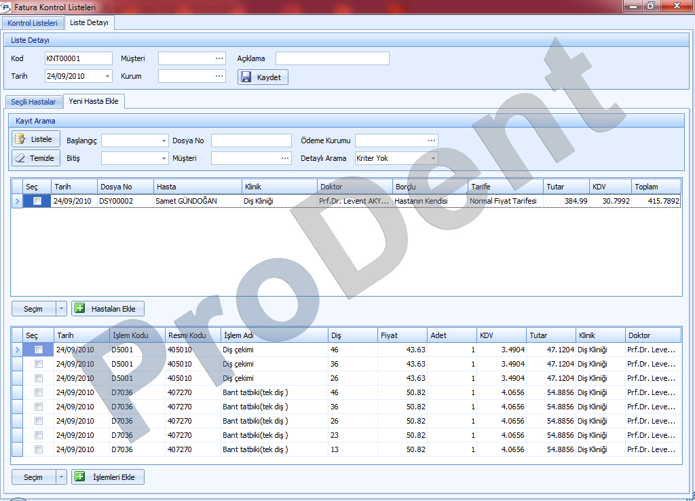
Task: Click the green plus icon on Hastaları Ekle
Action: tap(79, 309)
